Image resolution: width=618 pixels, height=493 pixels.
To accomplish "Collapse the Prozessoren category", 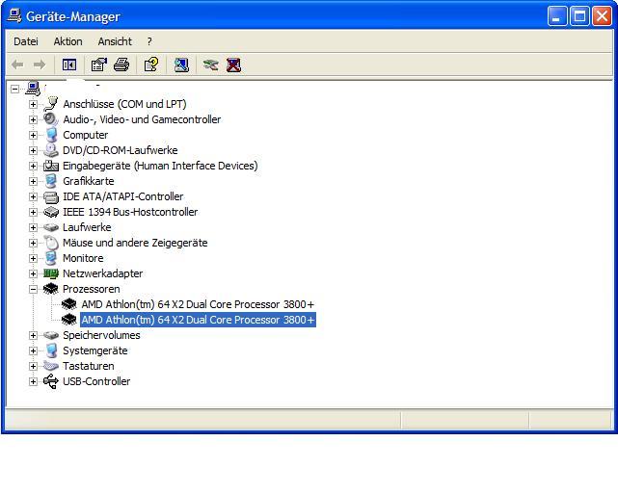I will 33,290.
